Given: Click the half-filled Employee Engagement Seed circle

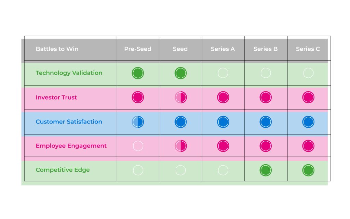Looking at the screenshot, I should tap(180, 146).
